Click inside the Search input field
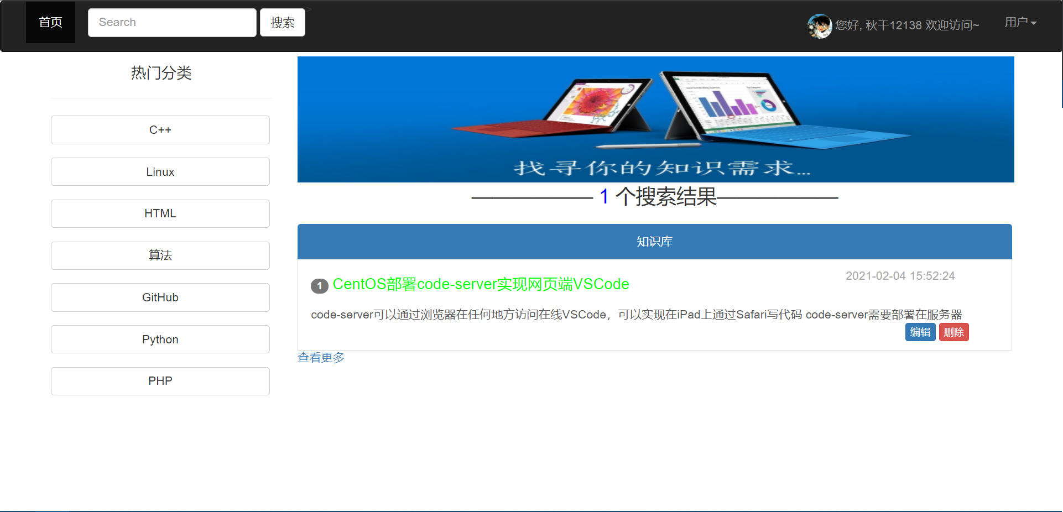 [171, 22]
